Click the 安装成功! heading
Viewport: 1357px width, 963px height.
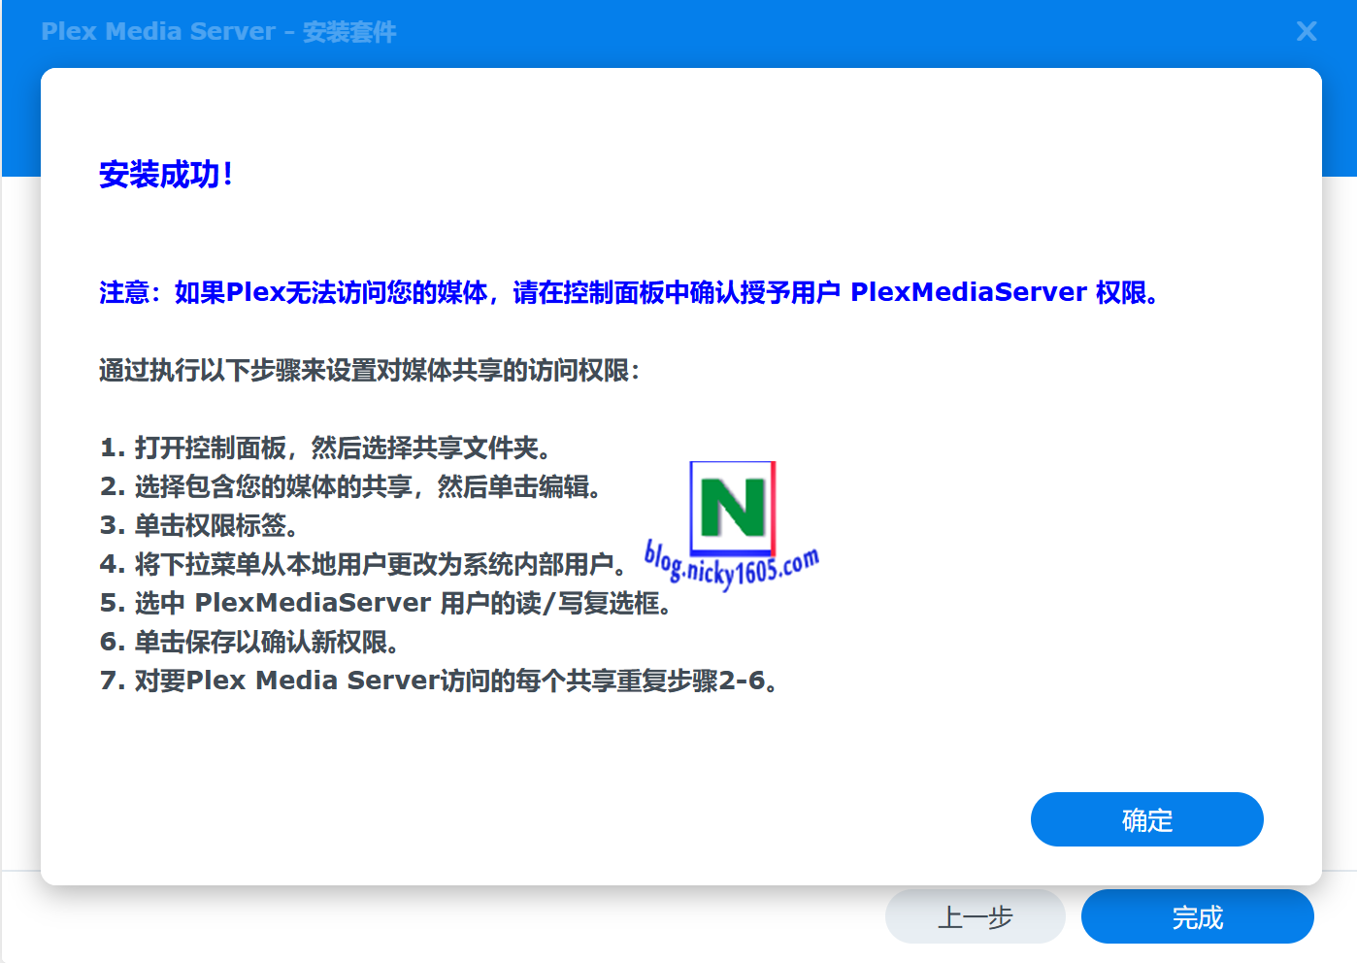[166, 175]
